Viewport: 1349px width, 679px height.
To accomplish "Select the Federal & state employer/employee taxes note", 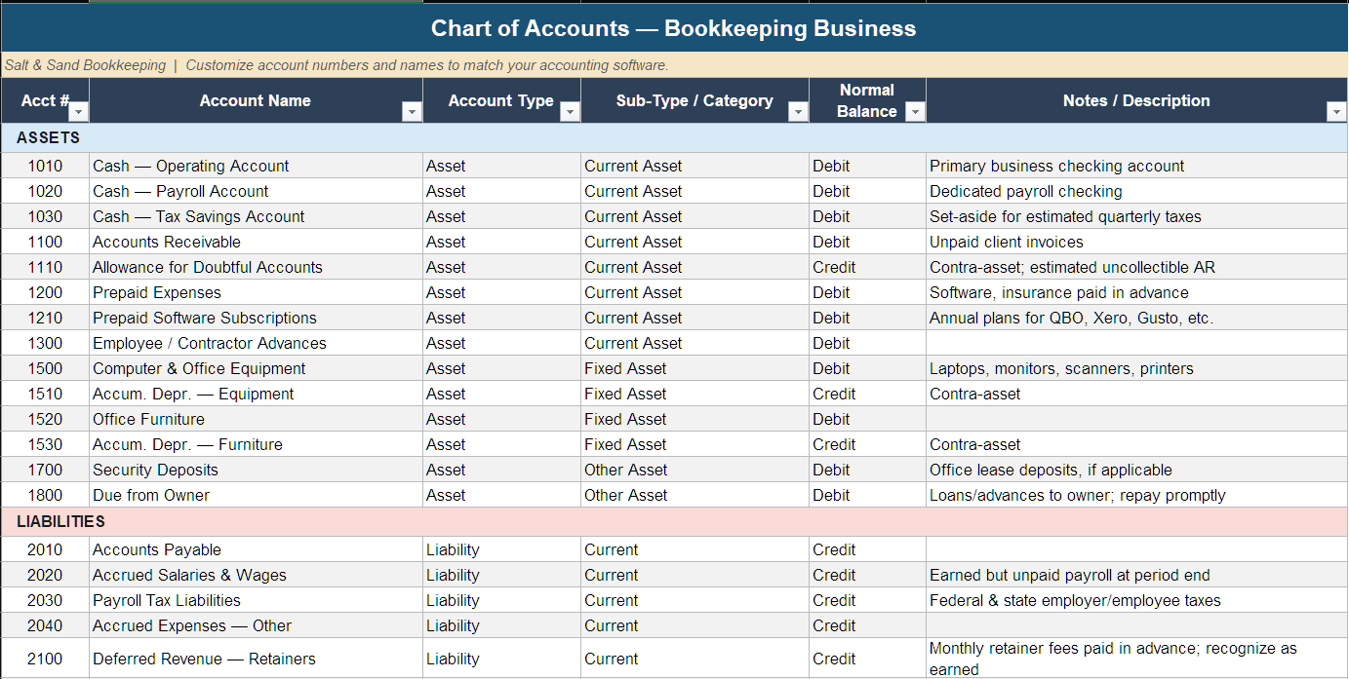I will [1137, 600].
